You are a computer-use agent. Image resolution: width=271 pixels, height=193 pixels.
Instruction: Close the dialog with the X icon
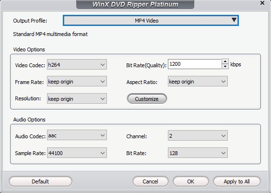coord(262,3)
